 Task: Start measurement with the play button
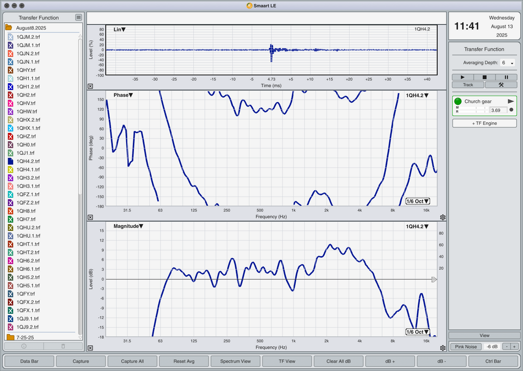(x=463, y=77)
